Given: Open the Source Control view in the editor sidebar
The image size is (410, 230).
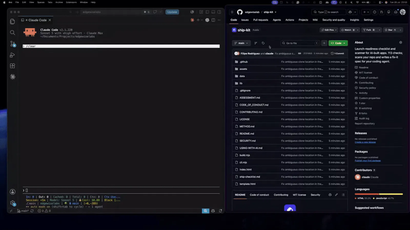Looking at the screenshot, I should tap(12, 44).
